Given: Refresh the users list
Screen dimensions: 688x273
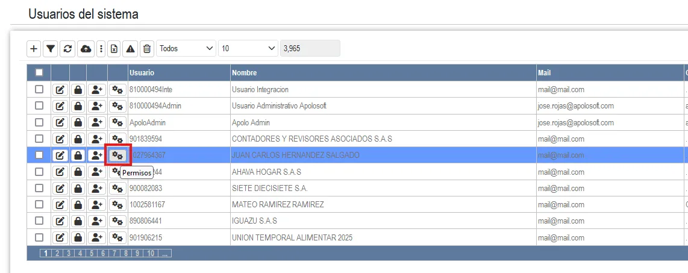Looking at the screenshot, I should (68, 49).
